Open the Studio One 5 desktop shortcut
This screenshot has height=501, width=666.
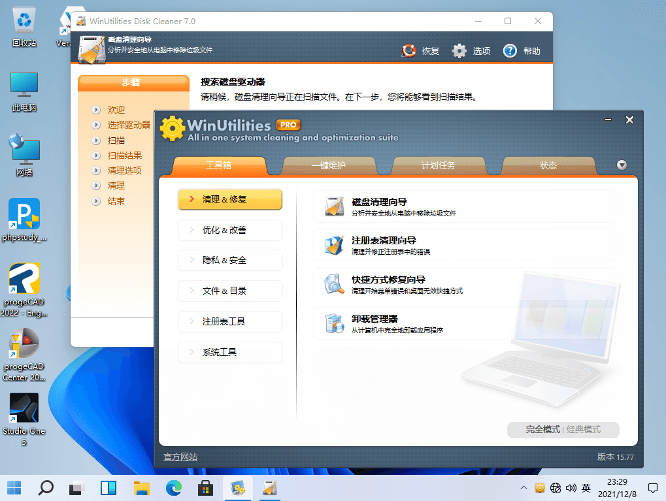(x=24, y=419)
